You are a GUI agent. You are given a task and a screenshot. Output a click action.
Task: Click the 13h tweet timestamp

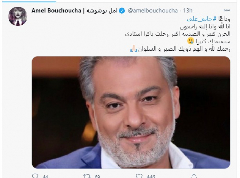click(188, 11)
